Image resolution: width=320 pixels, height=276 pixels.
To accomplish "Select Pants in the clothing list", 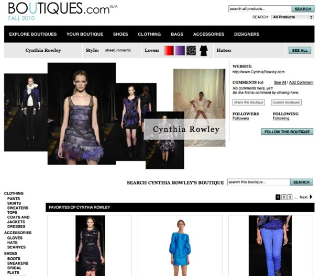I will click(x=14, y=199).
